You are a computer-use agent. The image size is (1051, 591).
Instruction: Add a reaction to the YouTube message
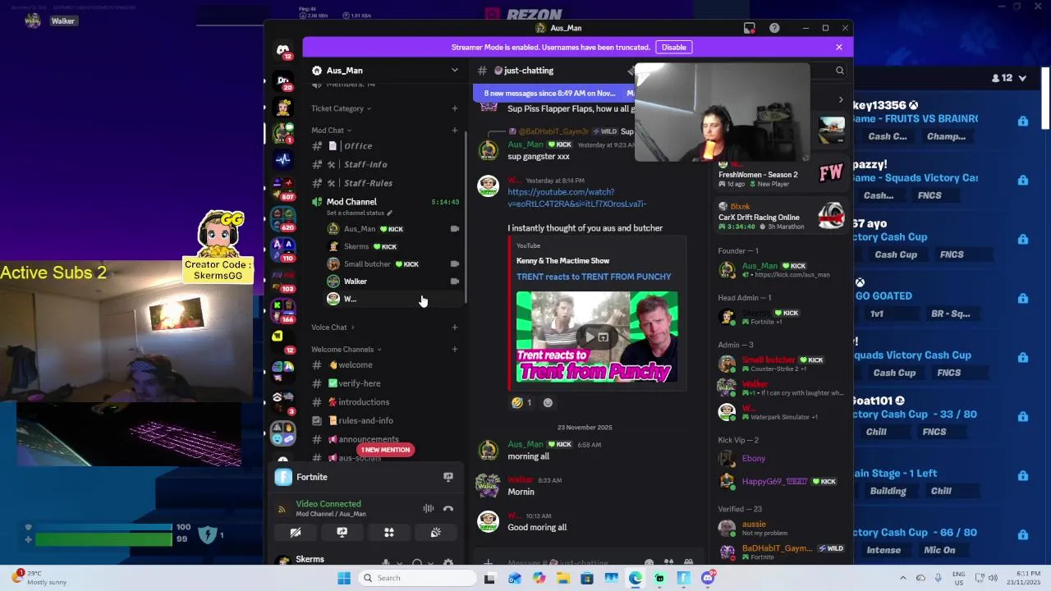tap(548, 403)
